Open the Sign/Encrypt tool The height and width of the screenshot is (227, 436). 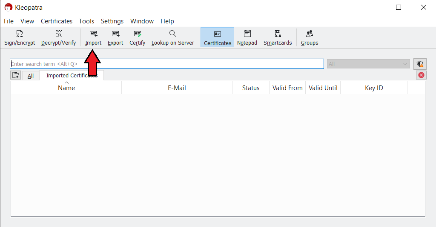tap(20, 37)
